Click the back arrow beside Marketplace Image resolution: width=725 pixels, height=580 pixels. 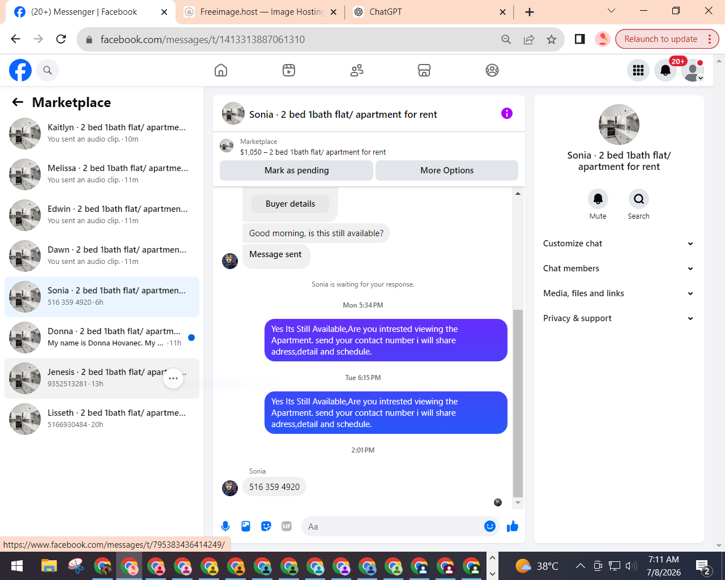click(18, 102)
